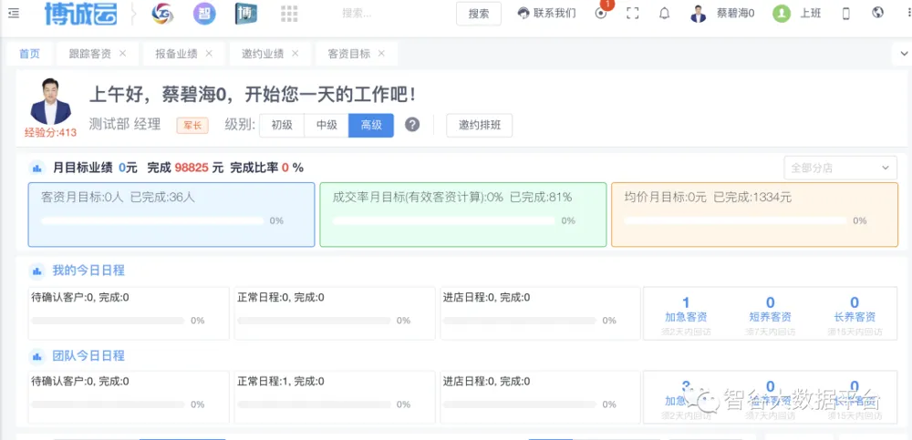Open the 博 square app icon
Image resolution: width=912 pixels, height=440 pixels.
pyautogui.click(x=245, y=14)
